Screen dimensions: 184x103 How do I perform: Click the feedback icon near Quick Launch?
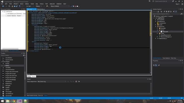tap(153, 1)
